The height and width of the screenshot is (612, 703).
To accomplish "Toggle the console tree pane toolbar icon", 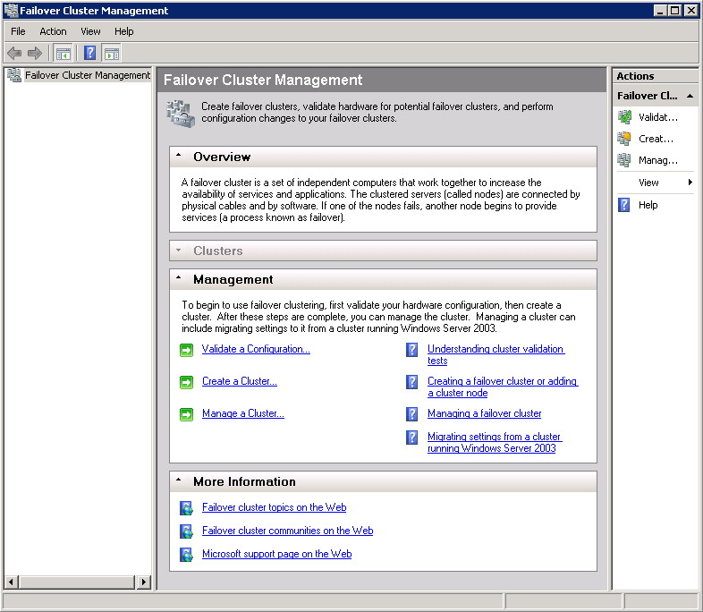I will (64, 54).
